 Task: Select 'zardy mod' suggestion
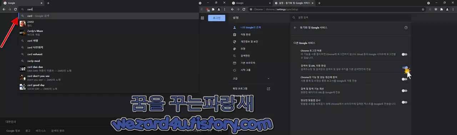[108, 61]
